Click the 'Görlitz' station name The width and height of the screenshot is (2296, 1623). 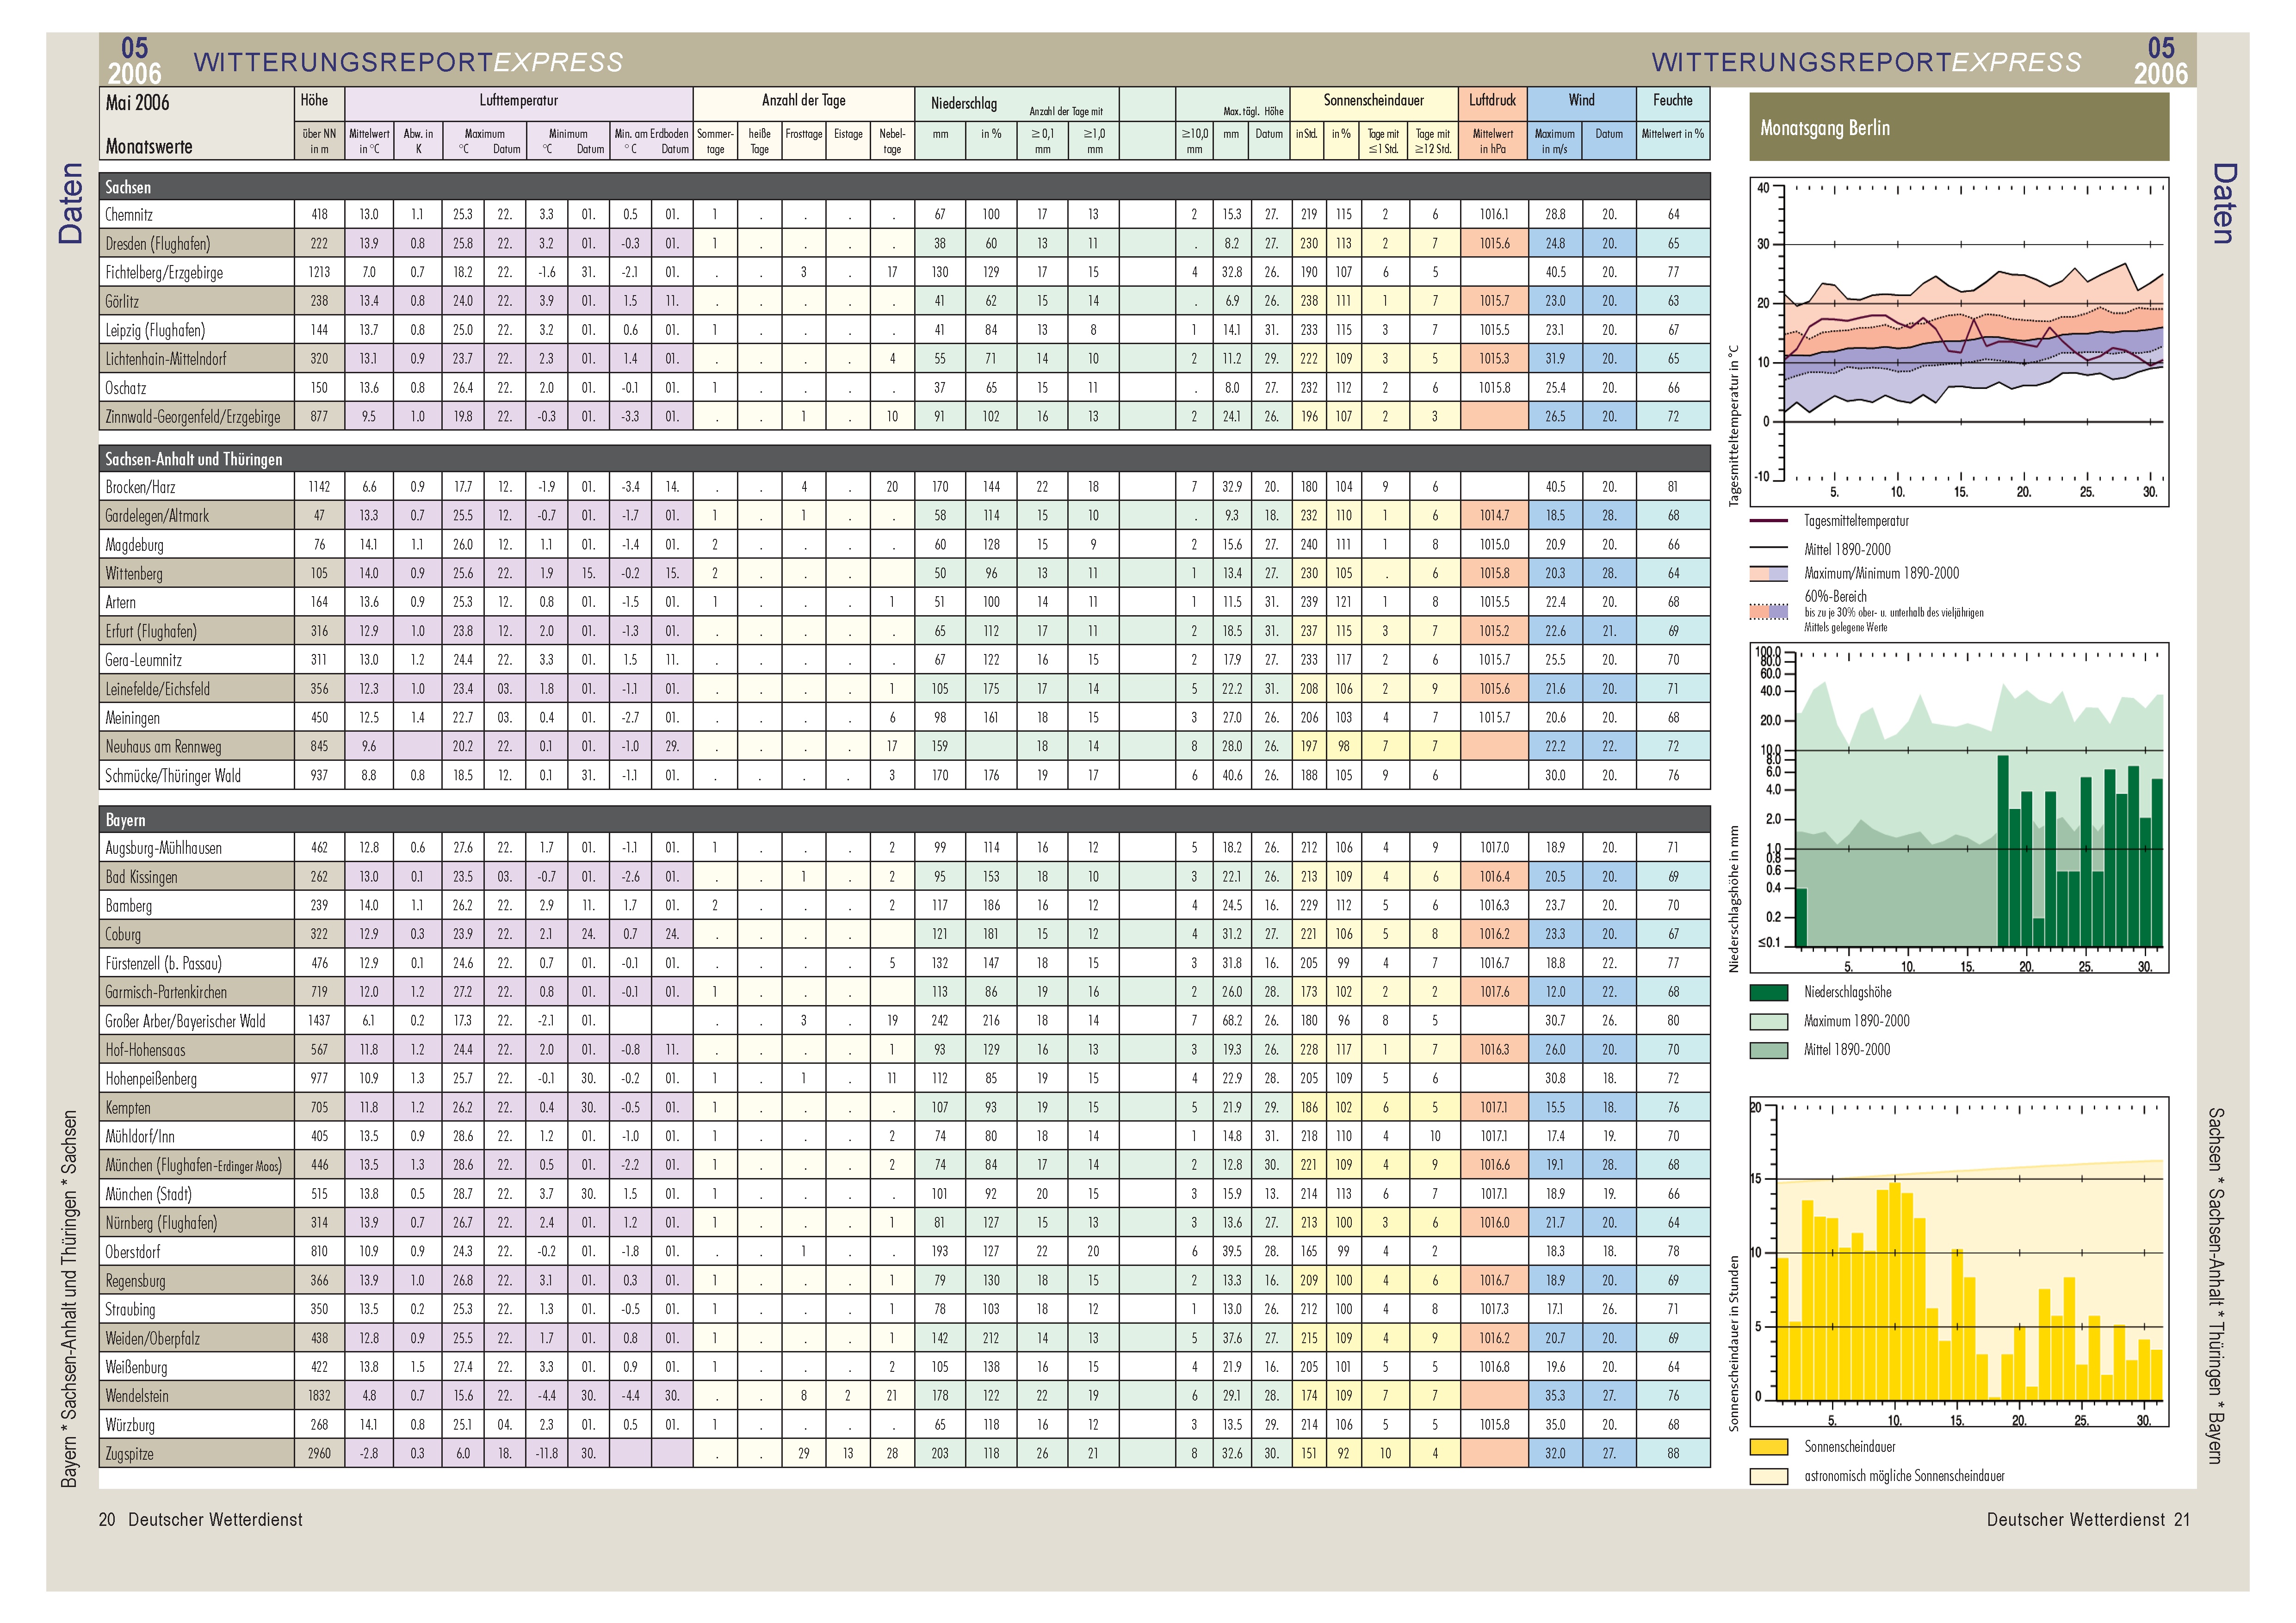(122, 302)
